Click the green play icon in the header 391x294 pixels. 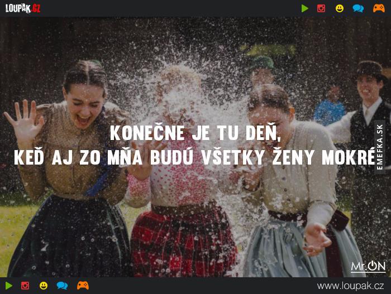pos(305,8)
